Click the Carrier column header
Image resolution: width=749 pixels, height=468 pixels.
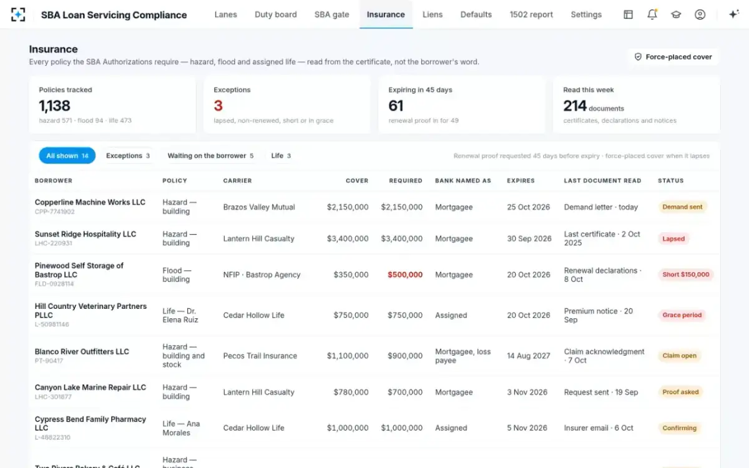[238, 181]
